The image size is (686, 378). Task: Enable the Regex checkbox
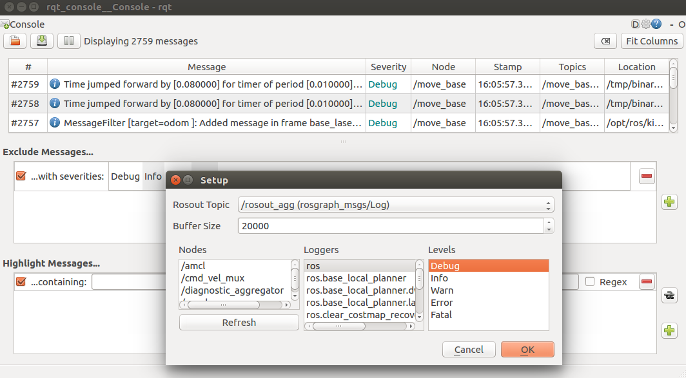coord(590,282)
